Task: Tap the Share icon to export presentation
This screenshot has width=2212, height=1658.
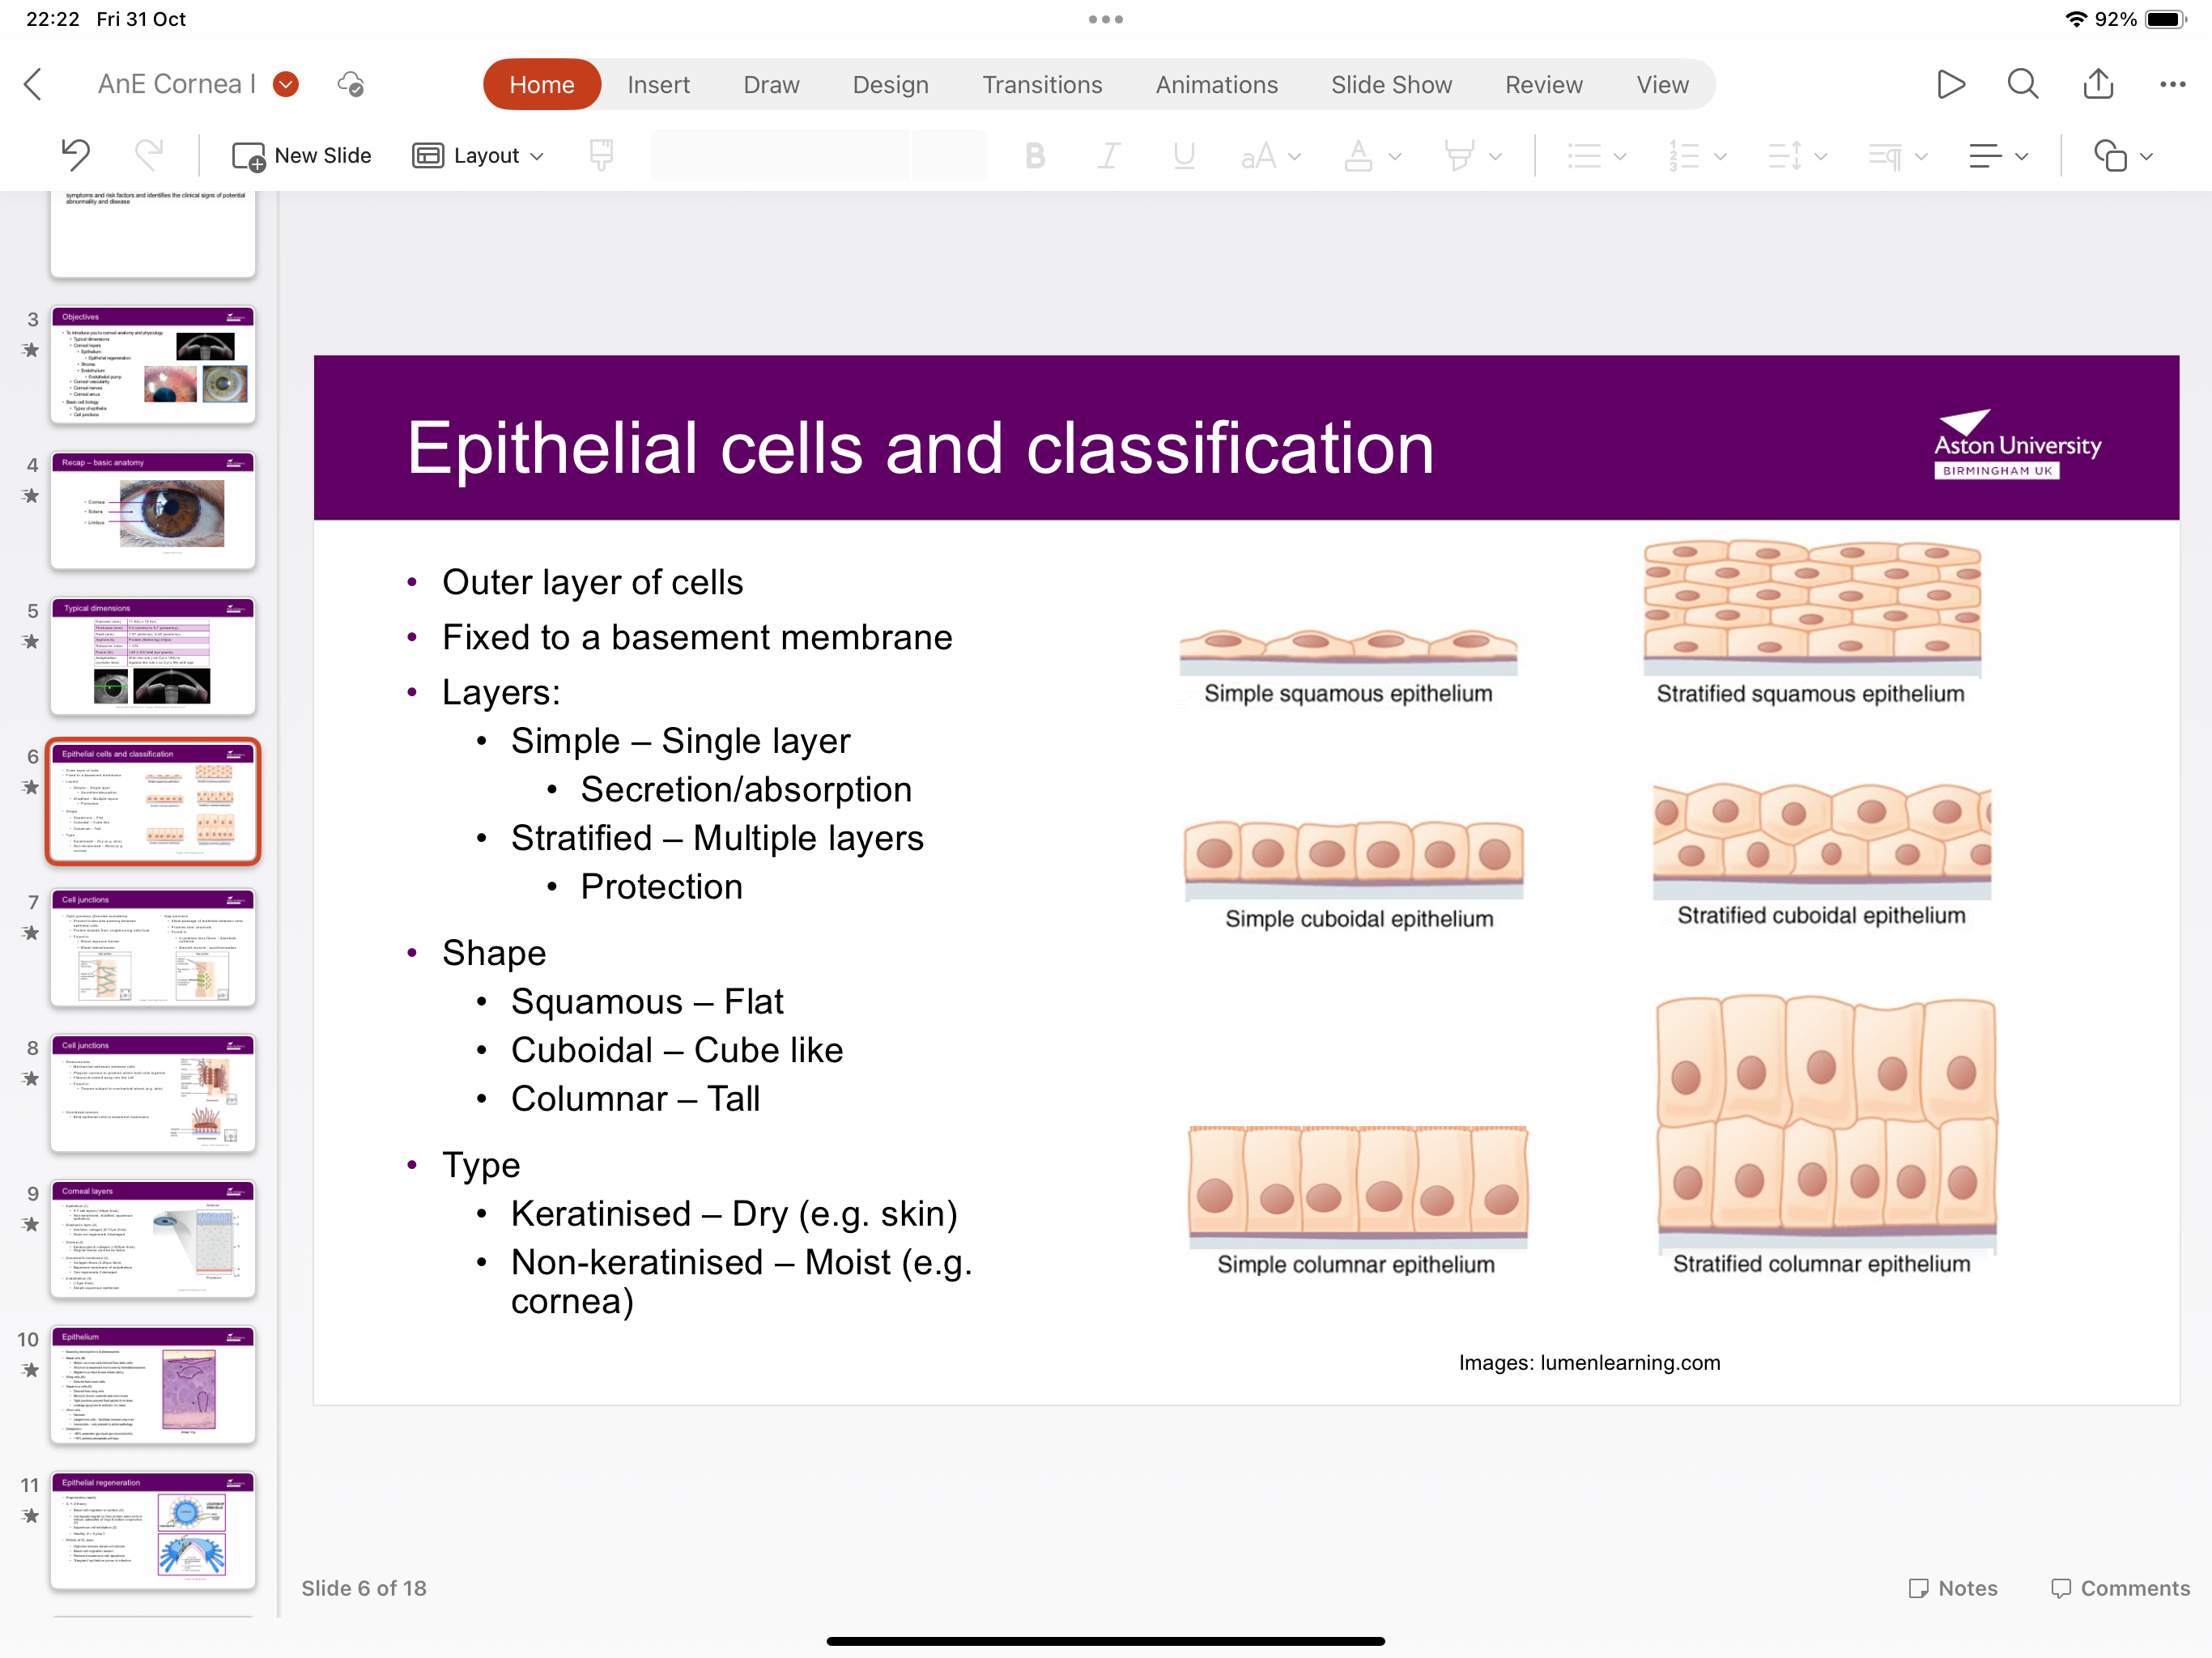Action: coord(2098,84)
